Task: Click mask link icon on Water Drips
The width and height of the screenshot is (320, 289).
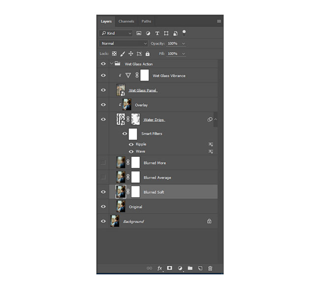Action: (x=128, y=119)
